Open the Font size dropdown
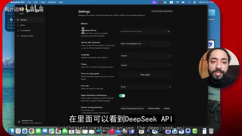242x136 pixels. point(146,87)
